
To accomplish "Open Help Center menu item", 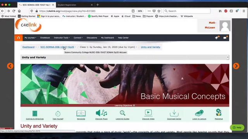I will [123, 38].
